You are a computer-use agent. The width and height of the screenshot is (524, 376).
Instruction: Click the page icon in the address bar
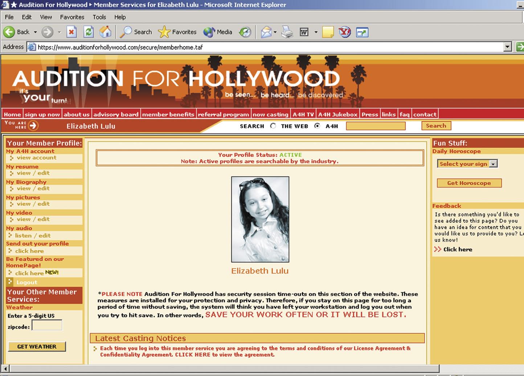[32, 47]
